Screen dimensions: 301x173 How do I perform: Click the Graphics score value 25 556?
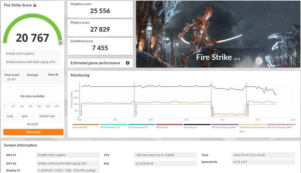[100, 11]
